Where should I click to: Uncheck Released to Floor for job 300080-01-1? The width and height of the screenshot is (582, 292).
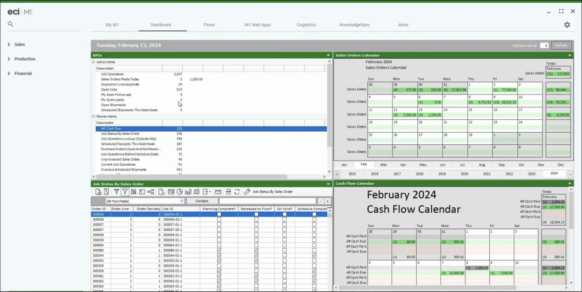tap(256, 250)
